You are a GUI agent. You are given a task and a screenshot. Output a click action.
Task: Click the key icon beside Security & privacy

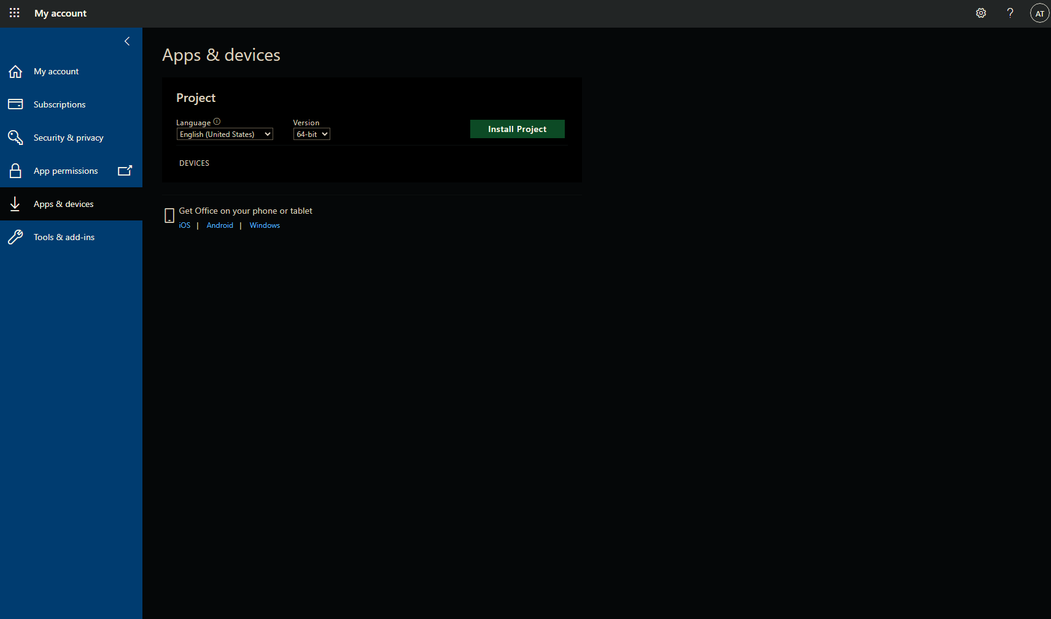15,138
